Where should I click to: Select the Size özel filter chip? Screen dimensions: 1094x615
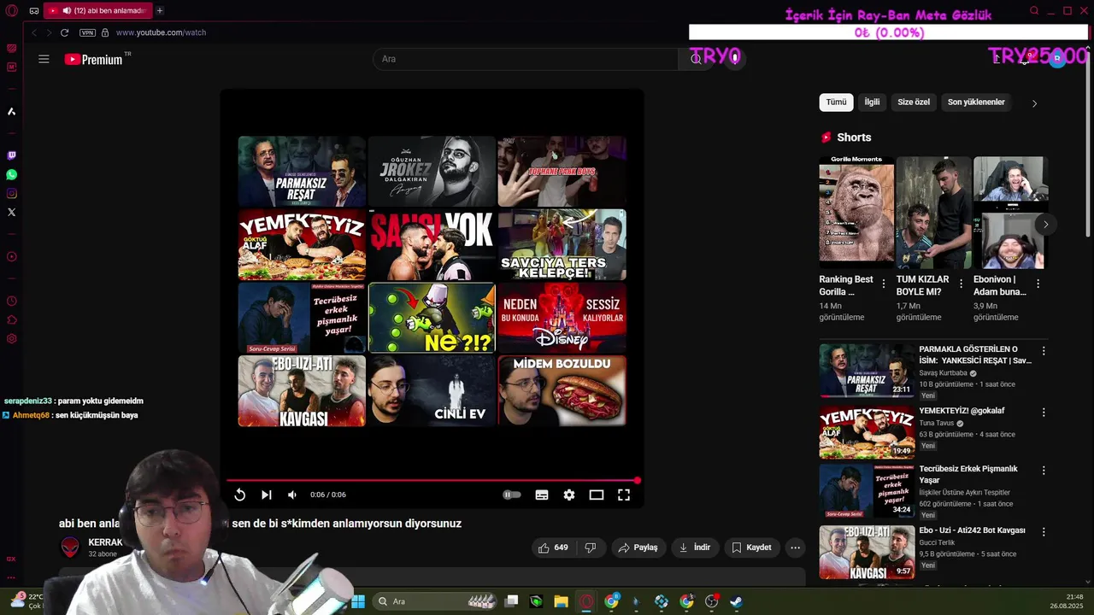click(x=914, y=102)
